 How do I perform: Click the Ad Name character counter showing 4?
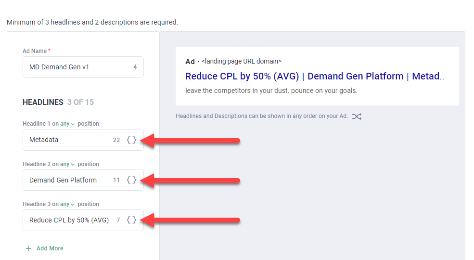135,67
